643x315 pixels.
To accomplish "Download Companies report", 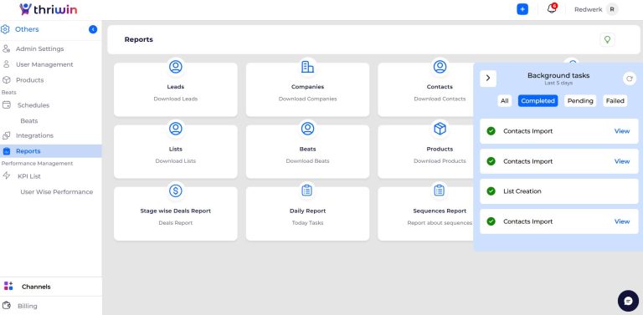I will (307, 99).
